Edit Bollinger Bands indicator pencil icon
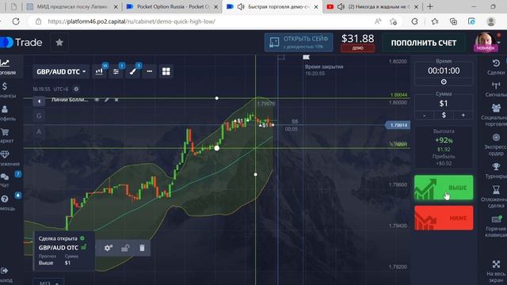507x285 pixels. click(107, 100)
